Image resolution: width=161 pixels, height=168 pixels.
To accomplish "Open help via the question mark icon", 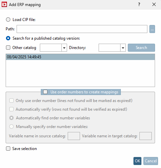I will (x=139, y=4).
